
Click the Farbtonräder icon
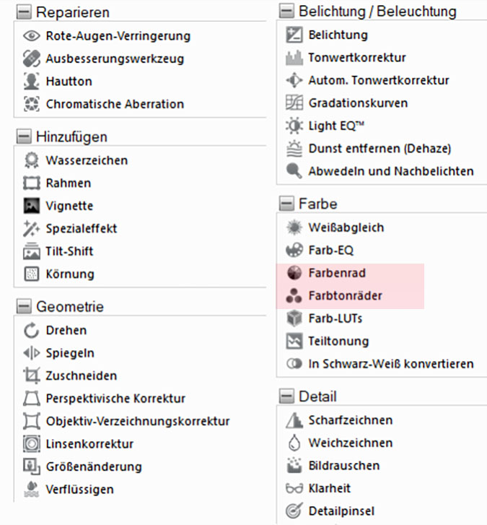294,296
